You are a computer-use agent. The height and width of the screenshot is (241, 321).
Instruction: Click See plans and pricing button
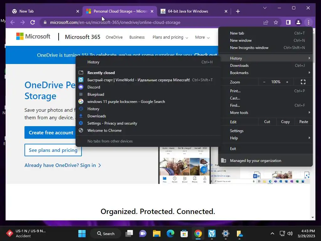(53, 150)
